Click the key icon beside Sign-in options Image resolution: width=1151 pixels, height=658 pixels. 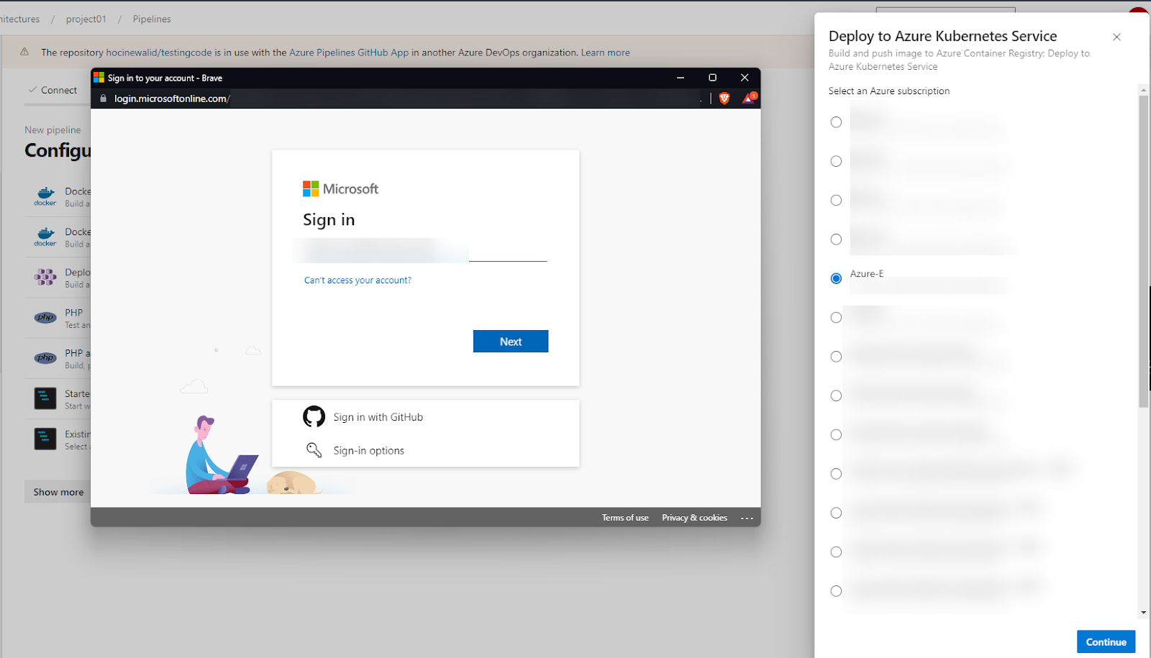[x=314, y=450]
